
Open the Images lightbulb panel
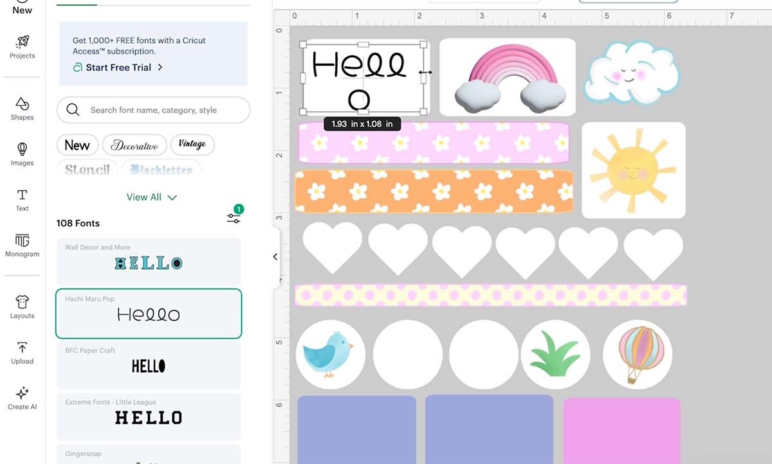pyautogui.click(x=22, y=154)
